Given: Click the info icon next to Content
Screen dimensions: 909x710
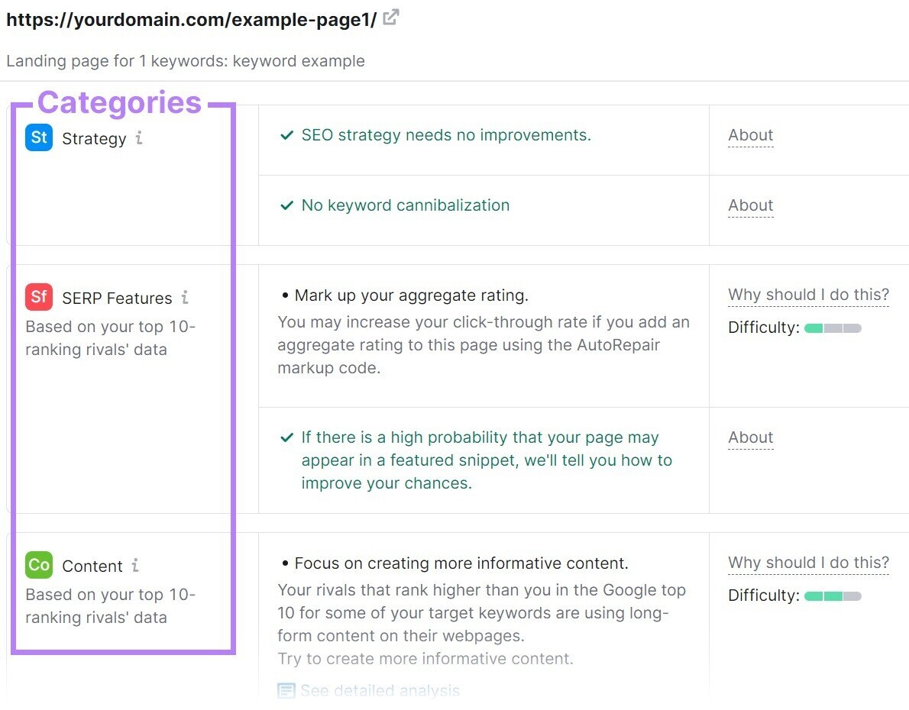Looking at the screenshot, I should click(x=136, y=566).
